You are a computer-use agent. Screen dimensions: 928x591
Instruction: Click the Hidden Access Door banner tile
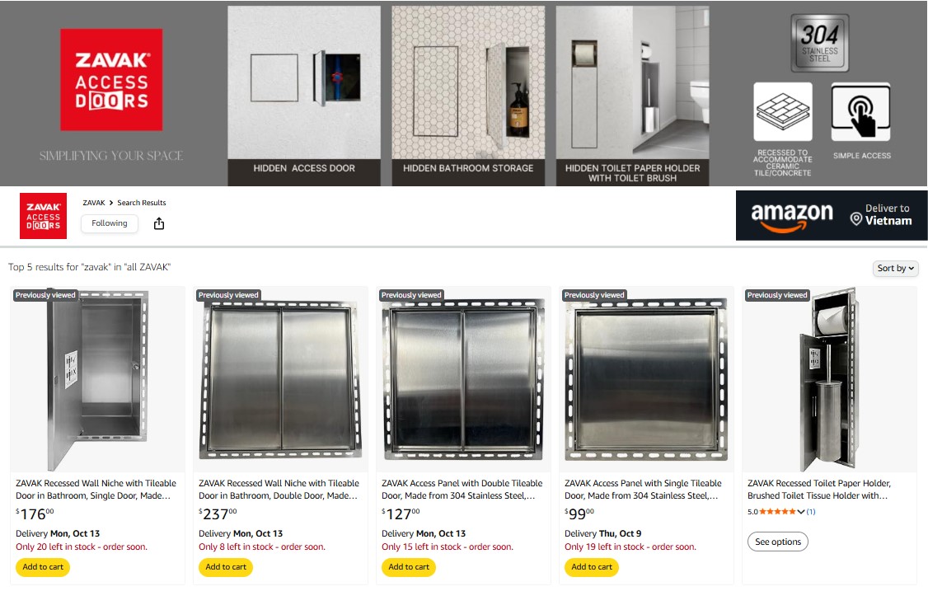304,96
